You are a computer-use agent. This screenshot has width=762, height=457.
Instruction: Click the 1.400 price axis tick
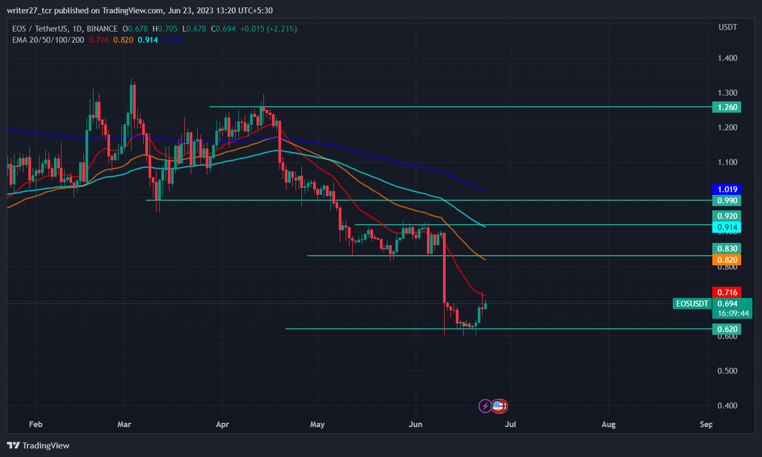coord(727,58)
